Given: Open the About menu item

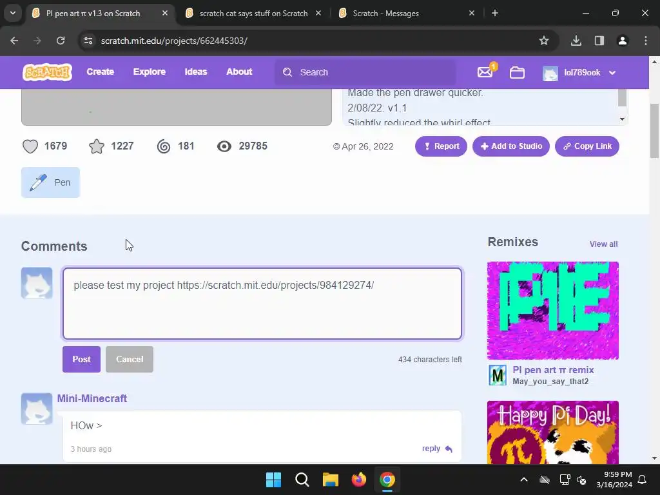Looking at the screenshot, I should (x=239, y=72).
